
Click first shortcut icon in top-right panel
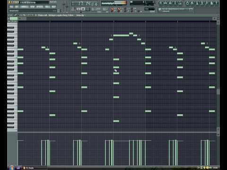tap(160, 3)
